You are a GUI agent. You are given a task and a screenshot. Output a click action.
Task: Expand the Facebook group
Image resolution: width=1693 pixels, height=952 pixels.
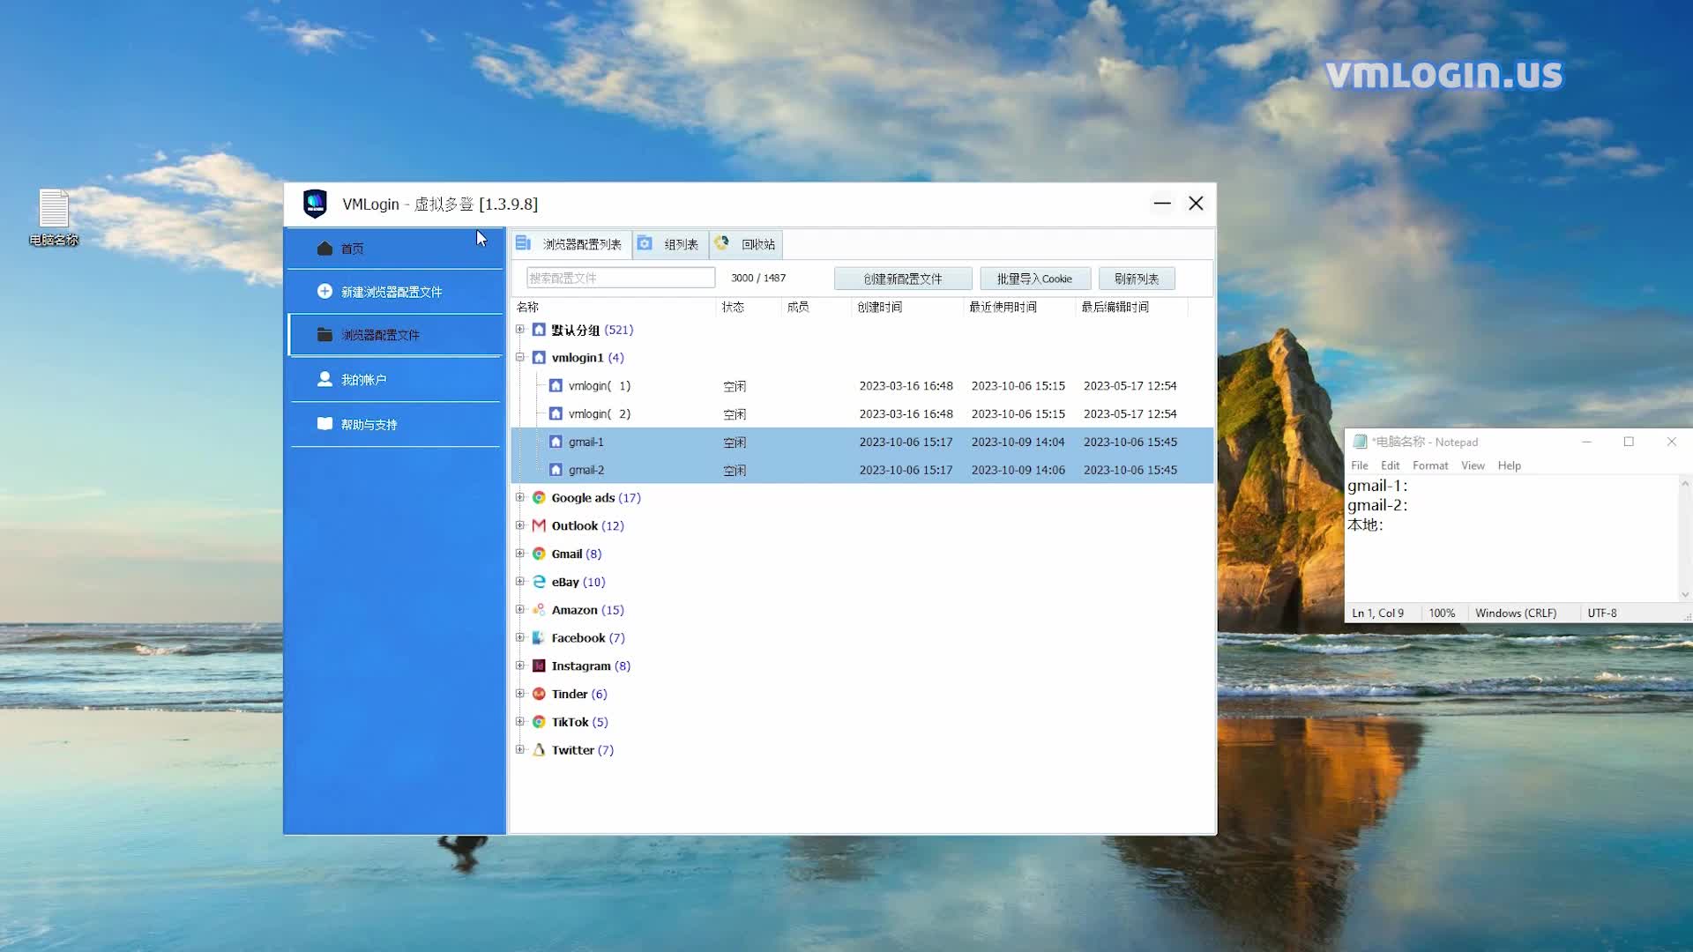point(520,637)
